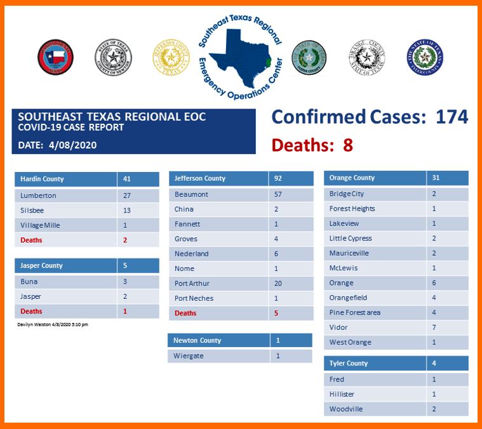Select the 'Fred' row
This screenshot has height=429, width=482.
coord(396,379)
